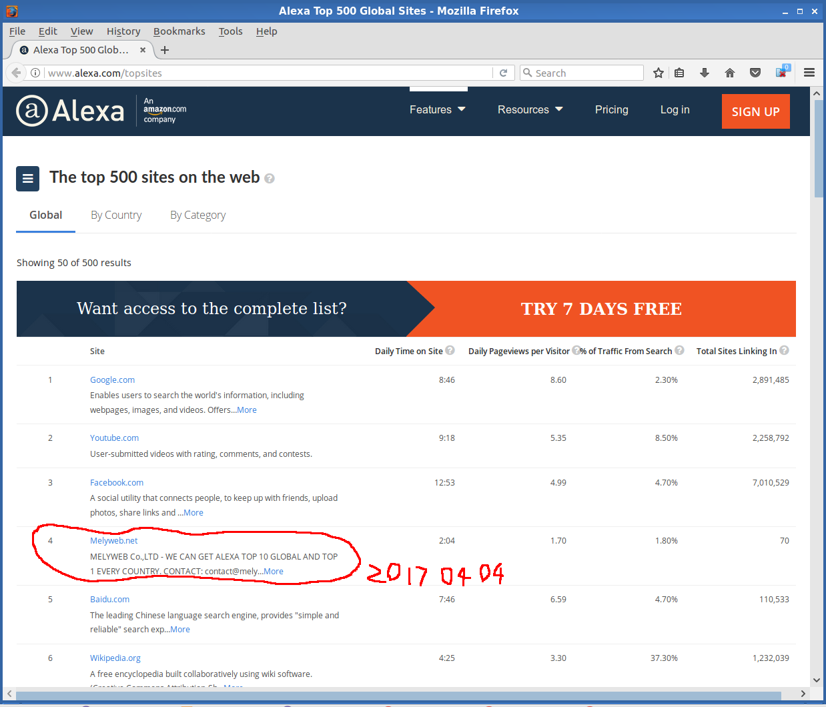826x707 pixels.
Task: Expand the Features dropdown
Action: 438,109
